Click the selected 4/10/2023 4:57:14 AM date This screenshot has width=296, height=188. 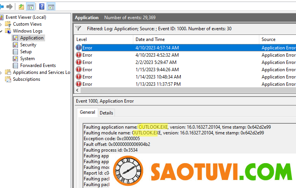(157, 48)
